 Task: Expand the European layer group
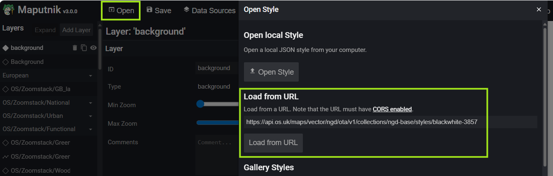[x=90, y=76]
